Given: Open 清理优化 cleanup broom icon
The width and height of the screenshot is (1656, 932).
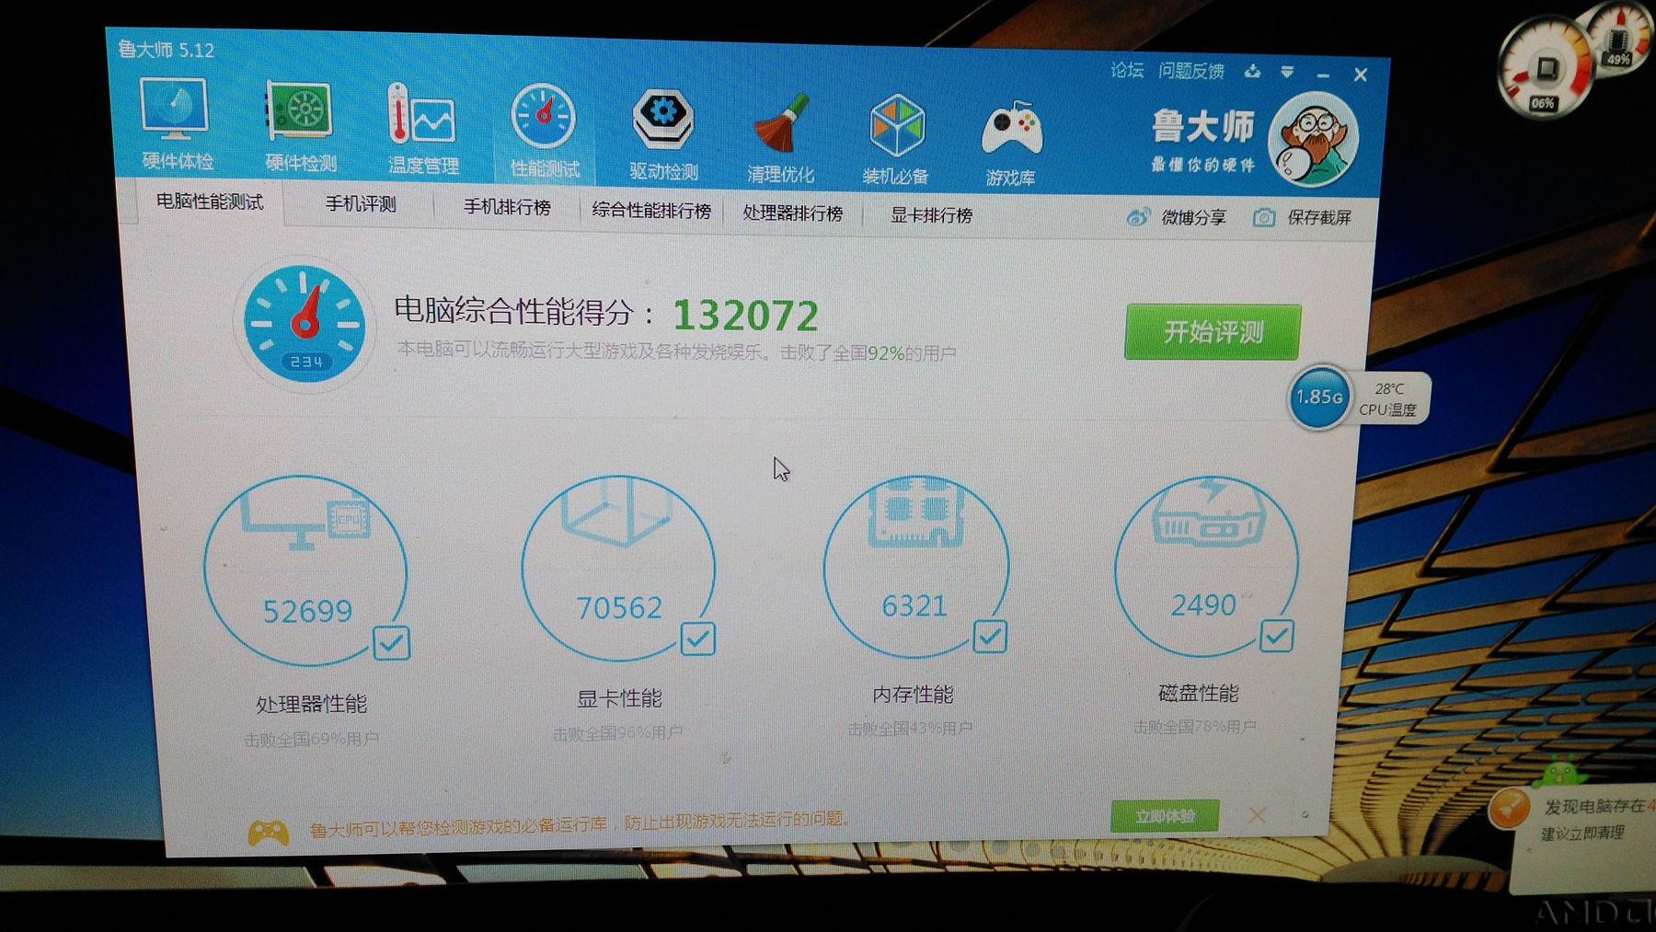Looking at the screenshot, I should tap(780, 137).
